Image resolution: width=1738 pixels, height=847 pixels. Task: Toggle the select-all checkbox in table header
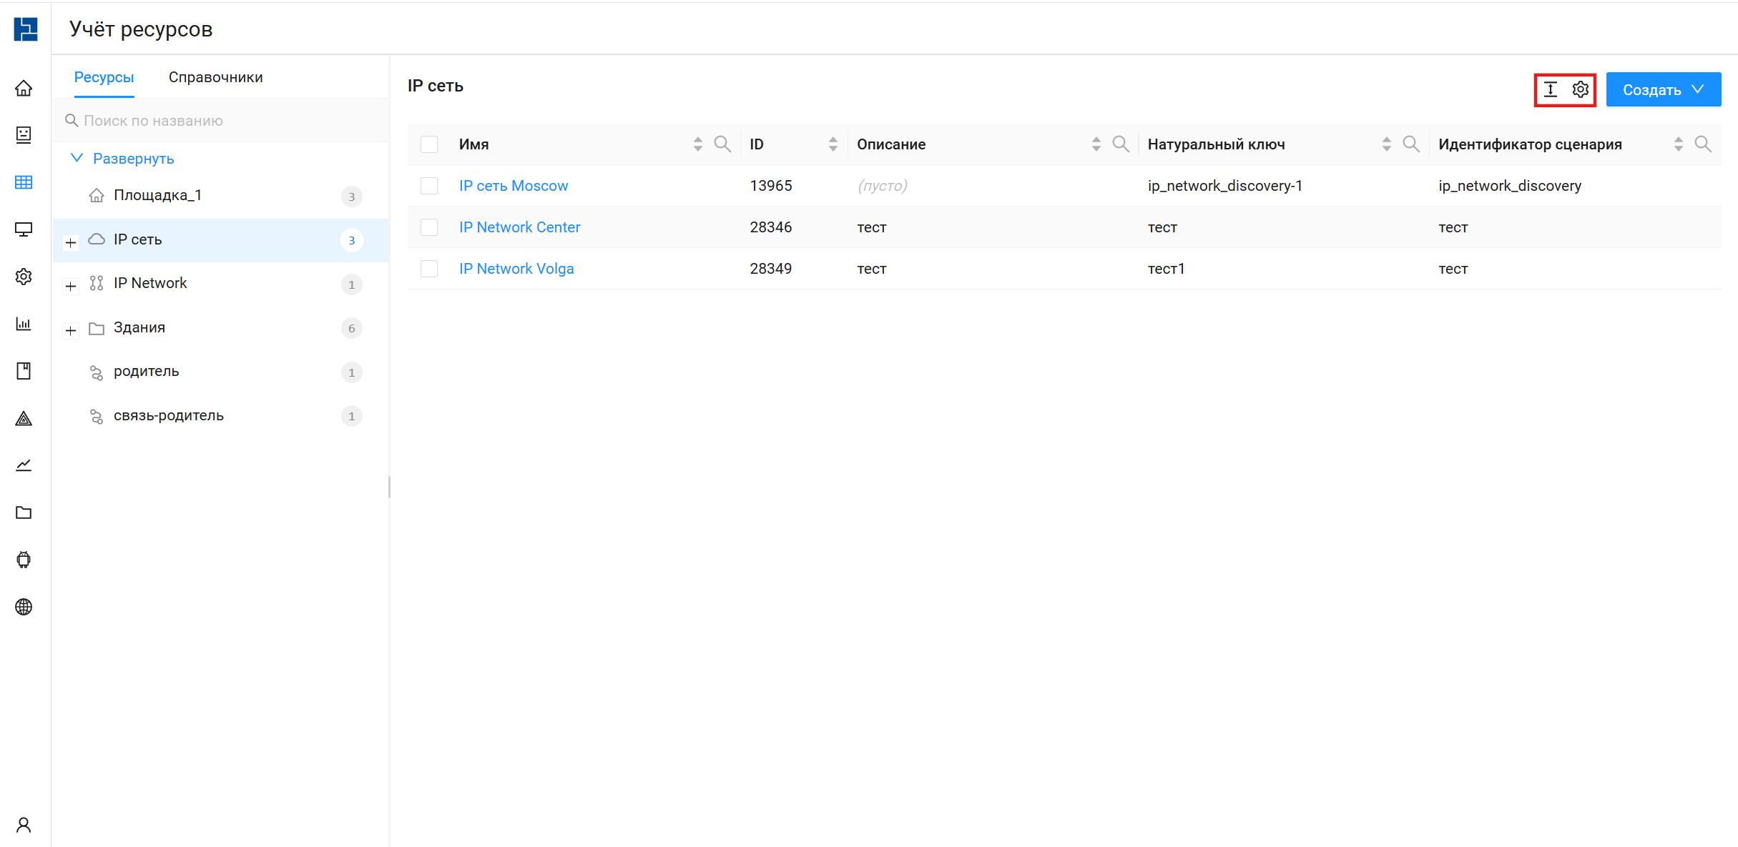coord(429,144)
